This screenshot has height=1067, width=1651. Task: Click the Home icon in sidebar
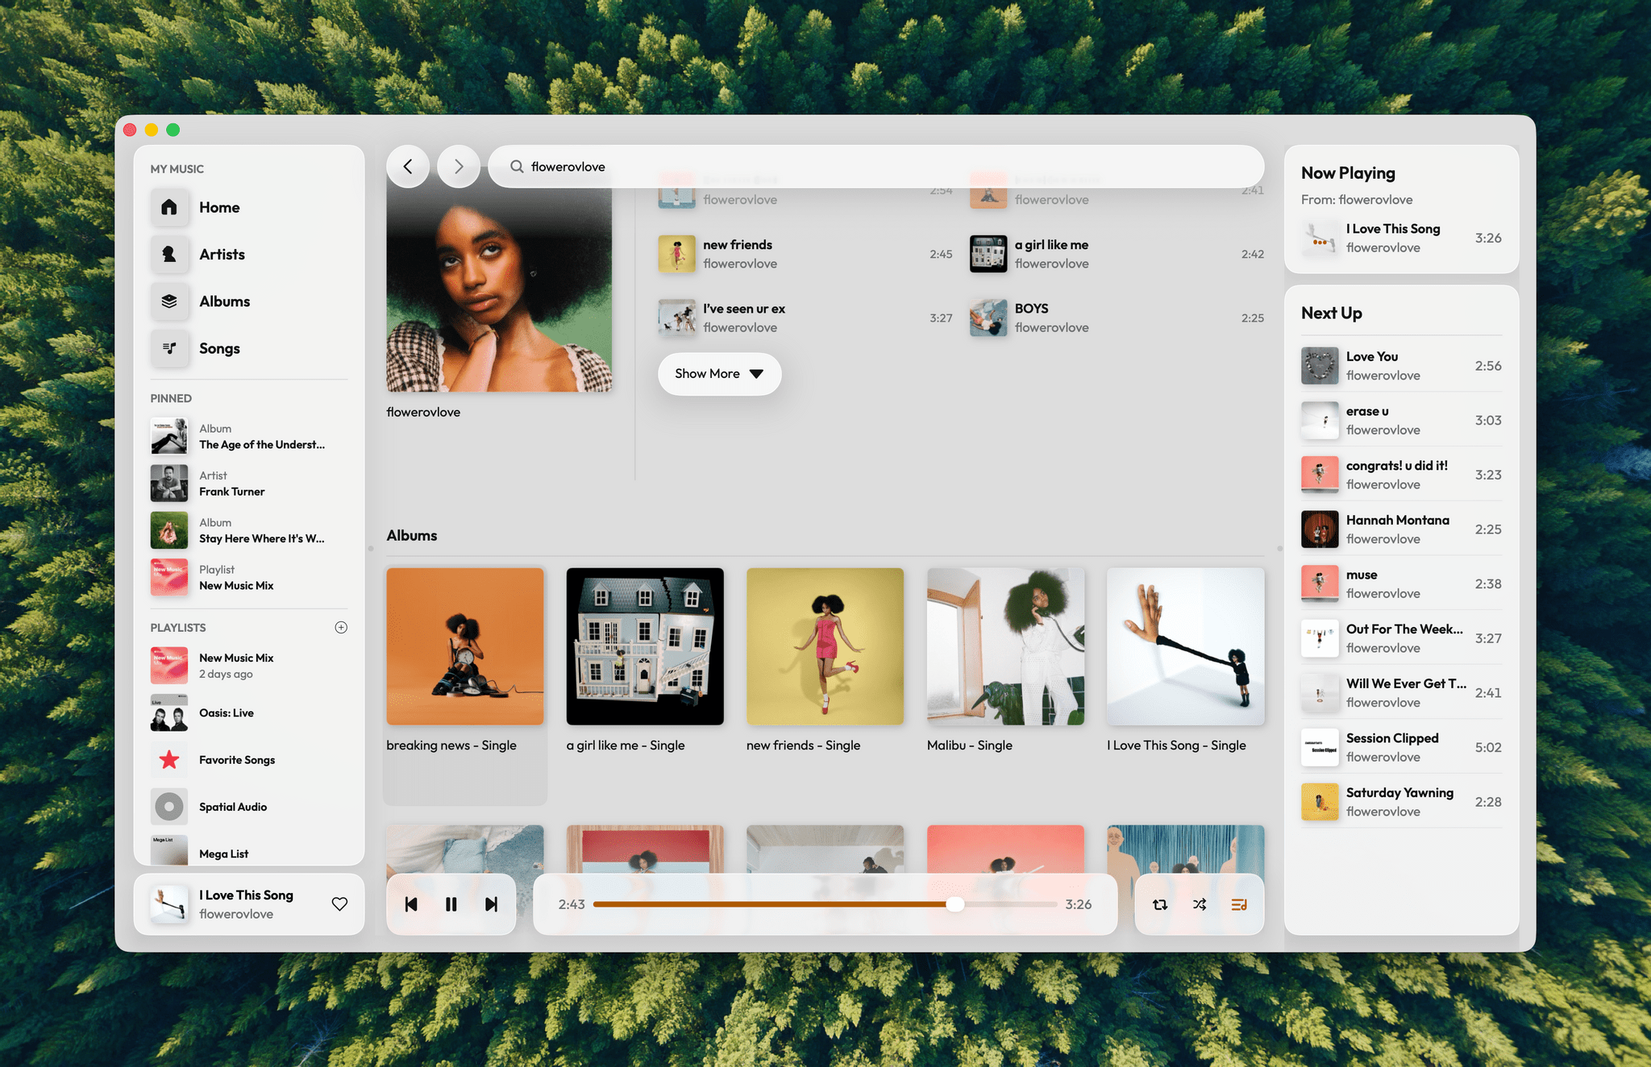pos(169,207)
